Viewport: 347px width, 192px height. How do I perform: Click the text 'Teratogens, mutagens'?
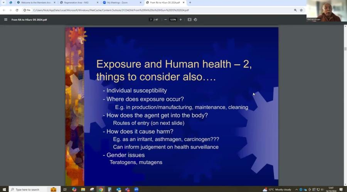[x=136, y=162]
